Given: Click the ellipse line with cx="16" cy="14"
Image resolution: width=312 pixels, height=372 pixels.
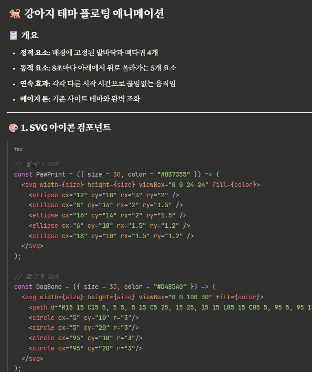Looking at the screenshot, I should (x=107, y=215).
